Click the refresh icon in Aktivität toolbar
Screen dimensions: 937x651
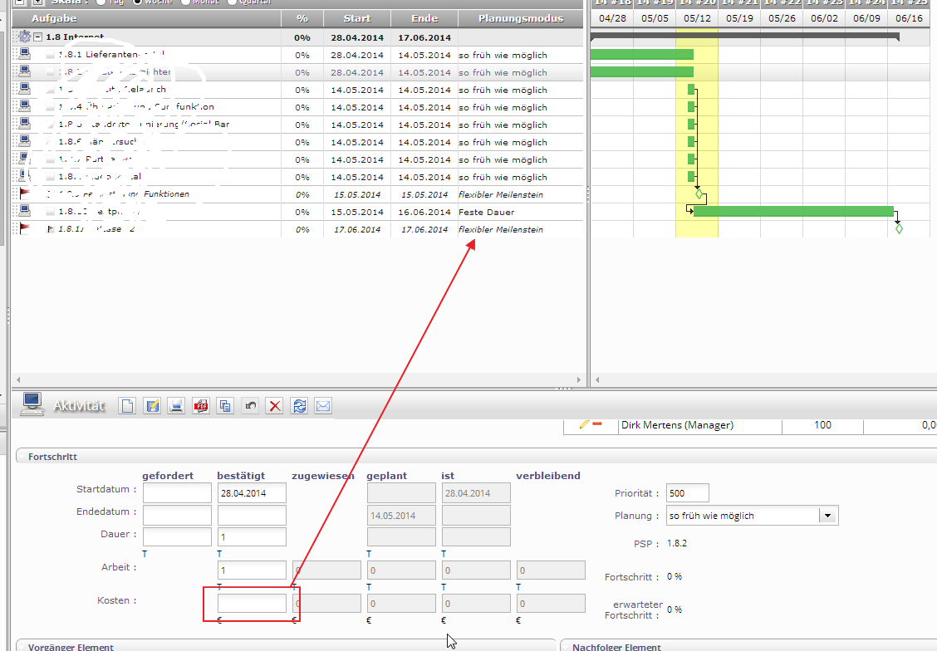(299, 406)
